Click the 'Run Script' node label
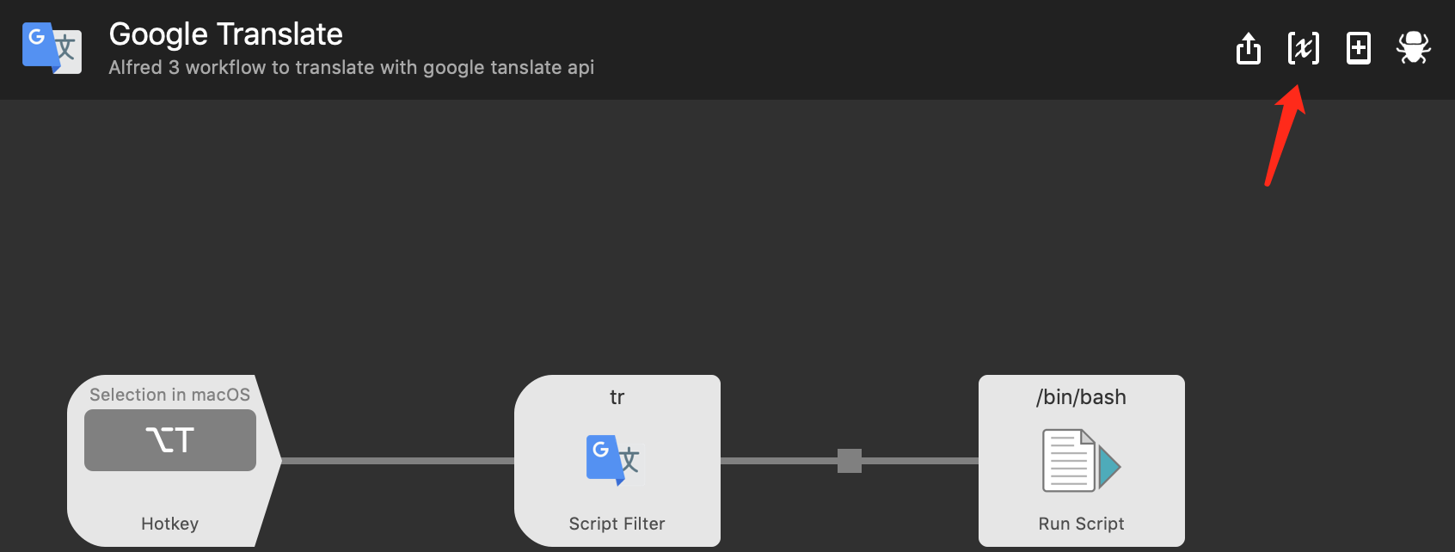The image size is (1455, 552). coord(1081,523)
